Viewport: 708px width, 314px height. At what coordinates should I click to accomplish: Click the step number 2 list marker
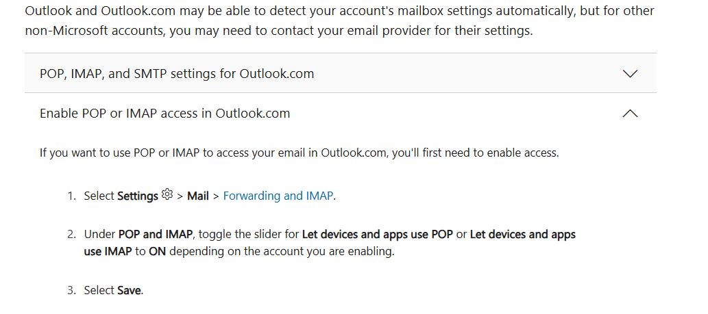click(x=71, y=235)
